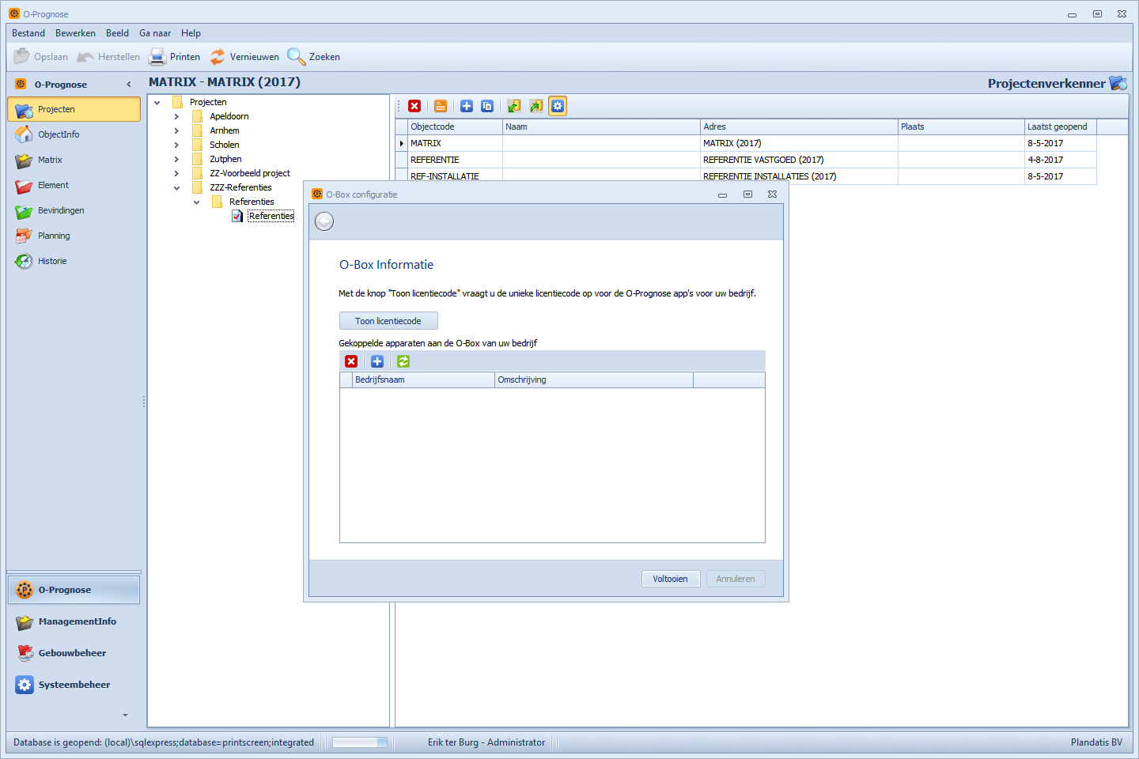Expand the Apeldoorn folder
The image size is (1139, 759).
176,116
